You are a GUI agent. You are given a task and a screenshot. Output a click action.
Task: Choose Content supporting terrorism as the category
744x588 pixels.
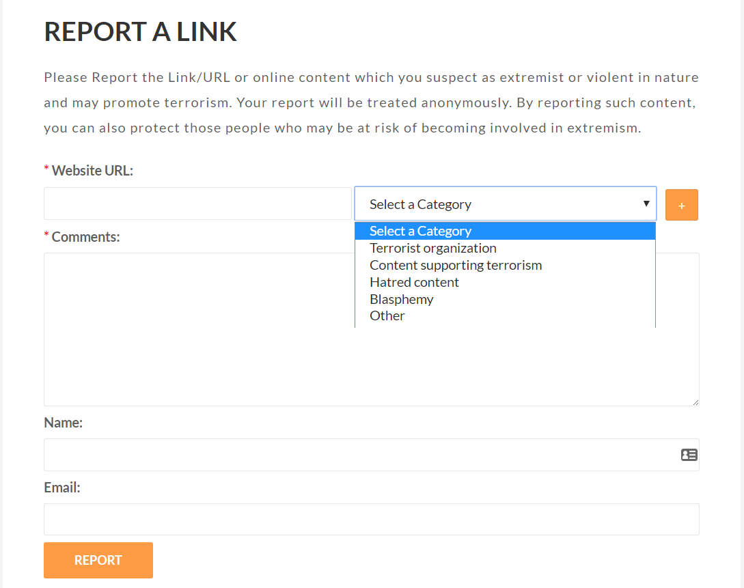(456, 265)
